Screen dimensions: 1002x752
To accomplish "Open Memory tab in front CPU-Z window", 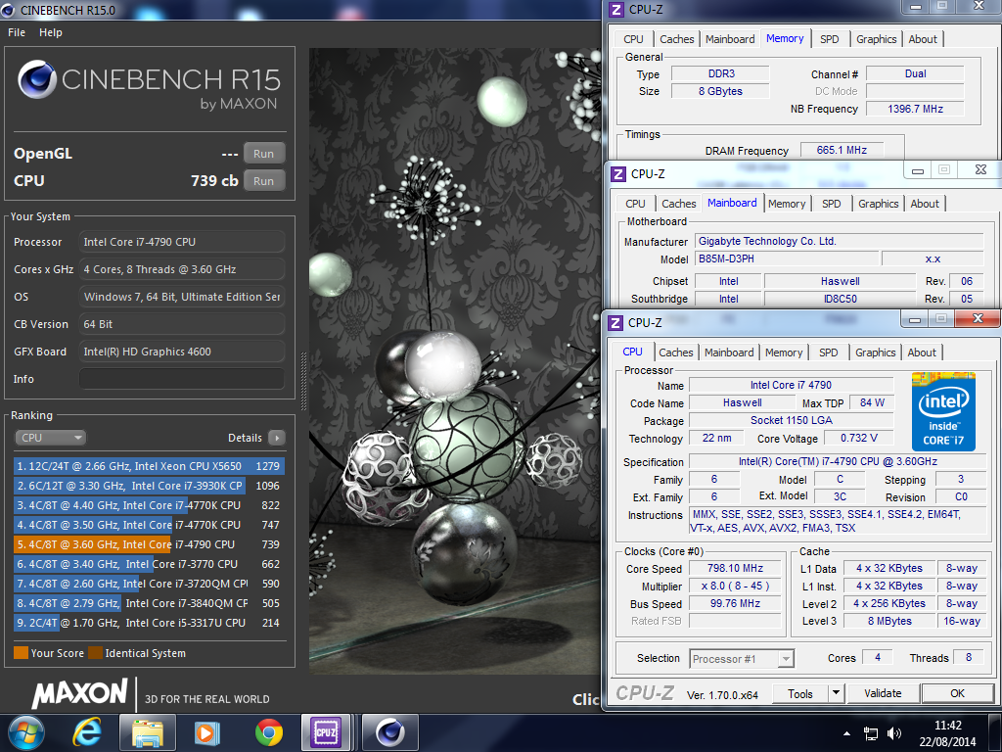I will 784,352.
